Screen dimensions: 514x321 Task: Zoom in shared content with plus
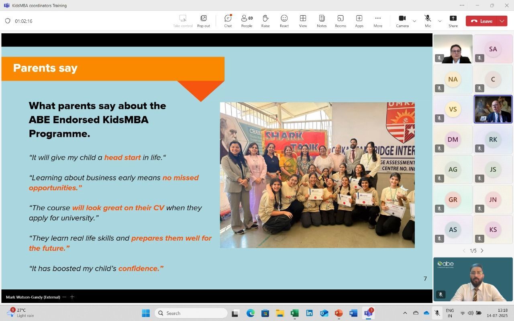pyautogui.click(x=72, y=297)
